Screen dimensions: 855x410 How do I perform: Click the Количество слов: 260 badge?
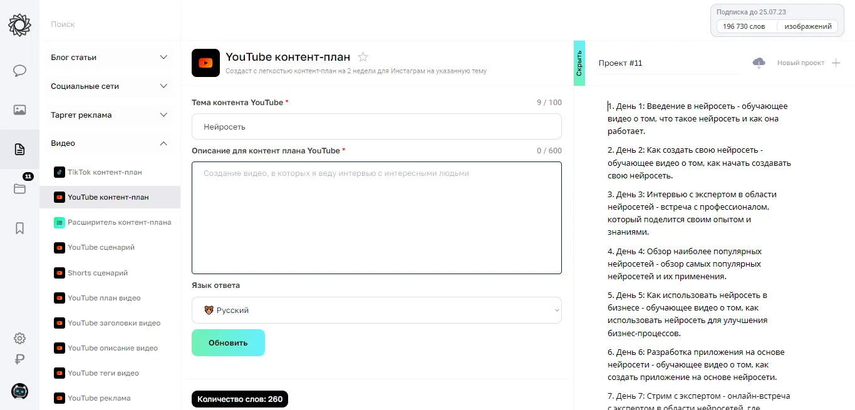tap(240, 399)
